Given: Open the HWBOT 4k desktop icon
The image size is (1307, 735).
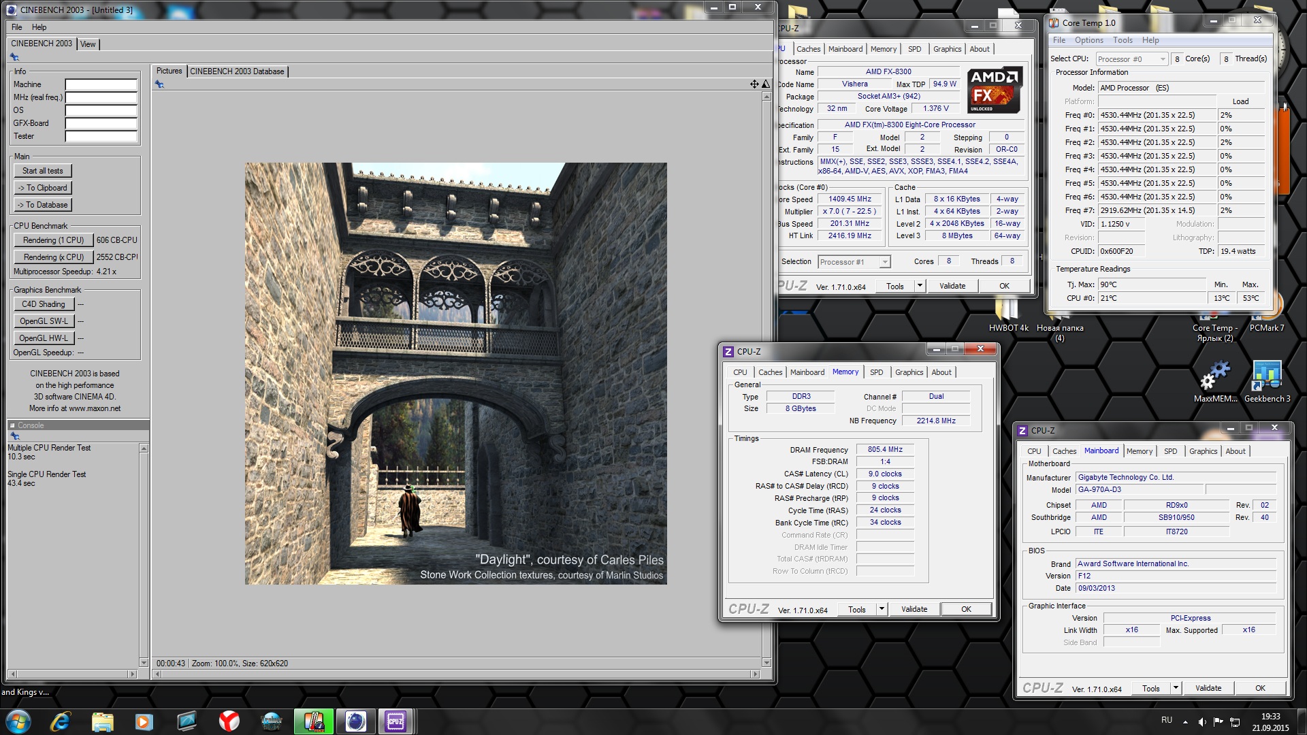Looking at the screenshot, I should (1008, 317).
